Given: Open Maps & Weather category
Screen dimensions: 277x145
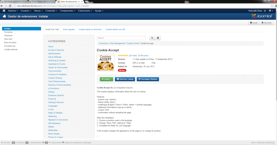Looking at the screenshot, I should [x=55, y=113].
